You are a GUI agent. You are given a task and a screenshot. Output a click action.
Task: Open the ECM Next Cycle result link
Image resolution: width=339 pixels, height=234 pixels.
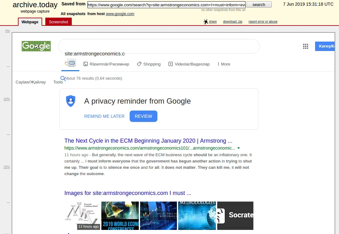coord(148,141)
